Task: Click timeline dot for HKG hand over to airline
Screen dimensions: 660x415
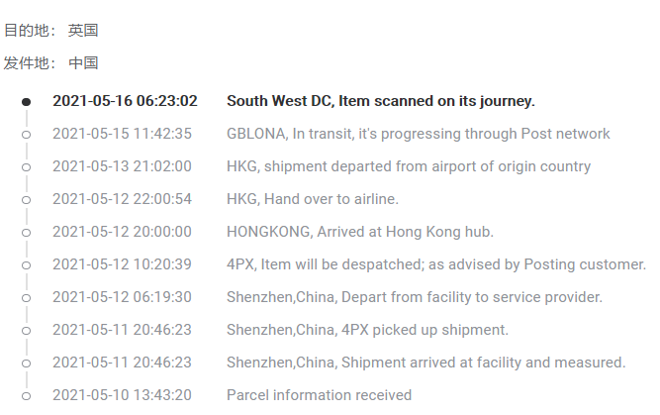Action: (x=26, y=199)
